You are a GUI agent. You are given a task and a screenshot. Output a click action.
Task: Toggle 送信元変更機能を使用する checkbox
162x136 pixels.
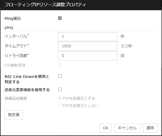60,89
